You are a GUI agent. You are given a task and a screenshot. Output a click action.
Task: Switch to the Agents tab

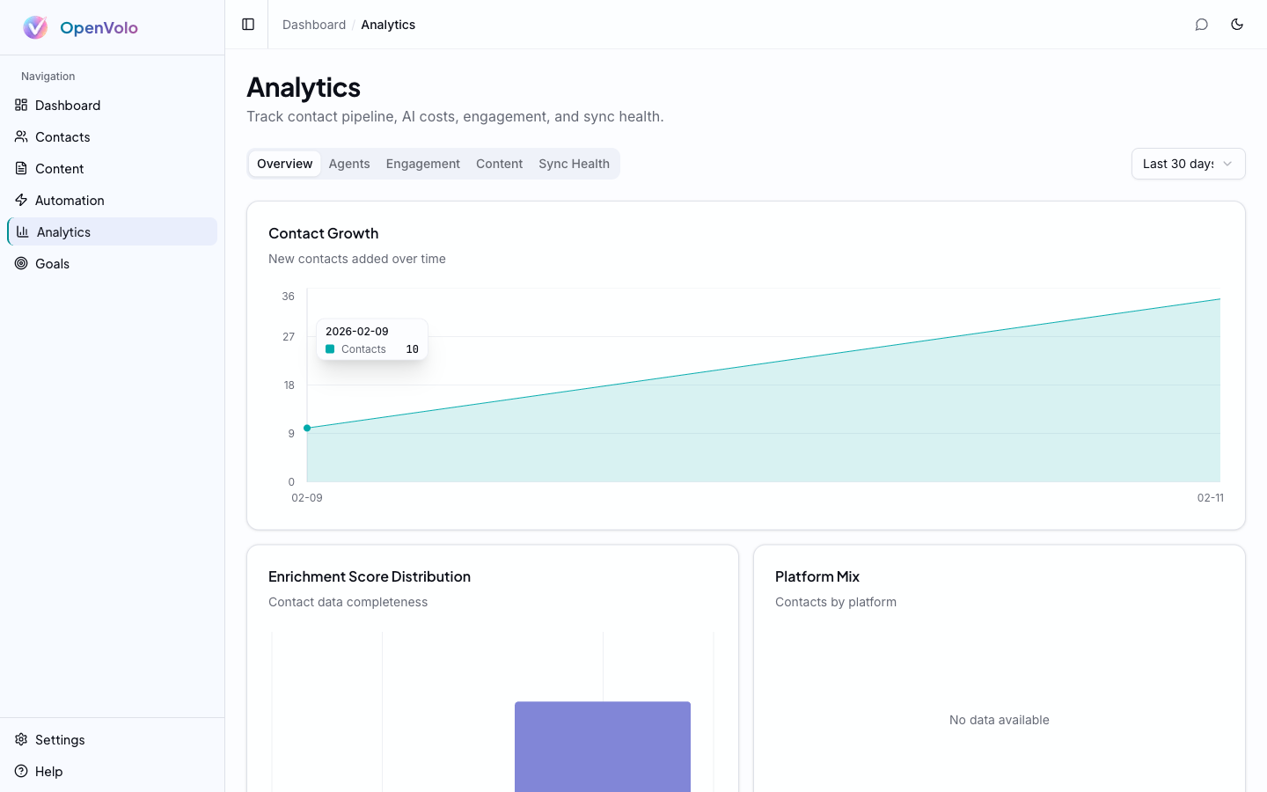(x=349, y=164)
